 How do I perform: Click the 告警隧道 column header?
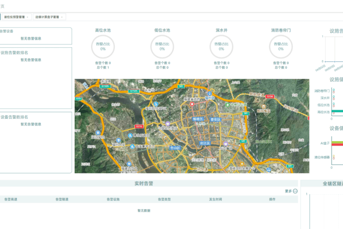point(62,199)
